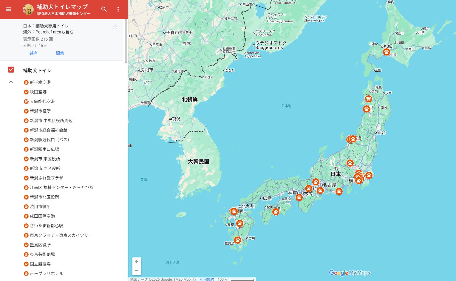Click the zoom out minus button
The width and height of the screenshot is (456, 281).
(x=137, y=271)
